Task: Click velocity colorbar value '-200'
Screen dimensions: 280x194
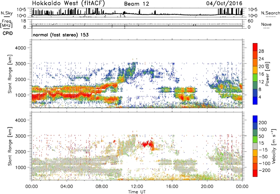Action: (x=265, y=170)
